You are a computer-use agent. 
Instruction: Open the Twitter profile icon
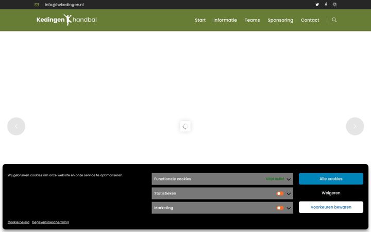317,5
